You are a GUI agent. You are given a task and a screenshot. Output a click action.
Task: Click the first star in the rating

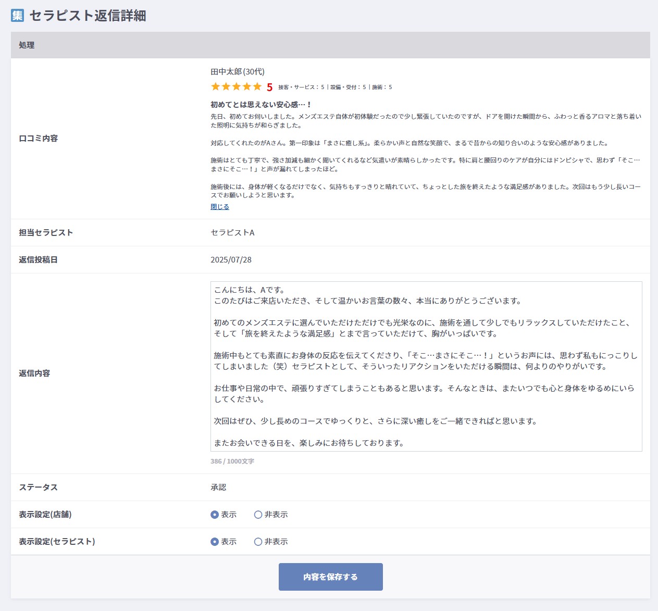215,87
